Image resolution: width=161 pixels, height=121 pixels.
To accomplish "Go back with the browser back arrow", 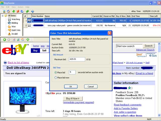I will [5, 40].
